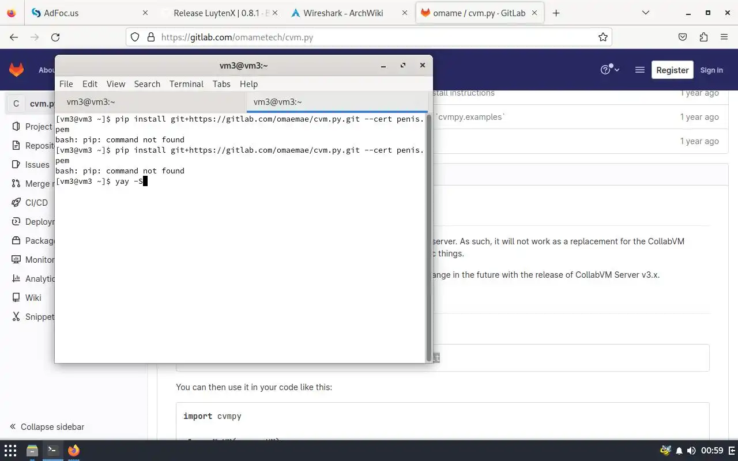Open the file manager taskbar icon
Image resolution: width=738 pixels, height=461 pixels.
point(32,450)
